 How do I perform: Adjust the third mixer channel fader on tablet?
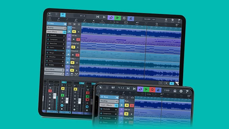pos(80,101)
